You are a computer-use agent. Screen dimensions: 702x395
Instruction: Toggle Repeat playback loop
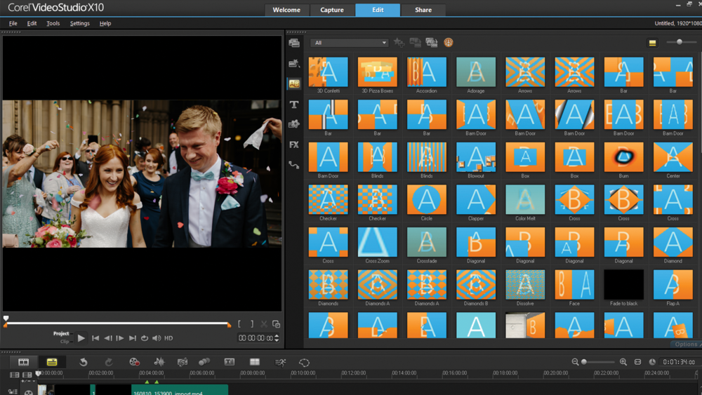(144, 338)
